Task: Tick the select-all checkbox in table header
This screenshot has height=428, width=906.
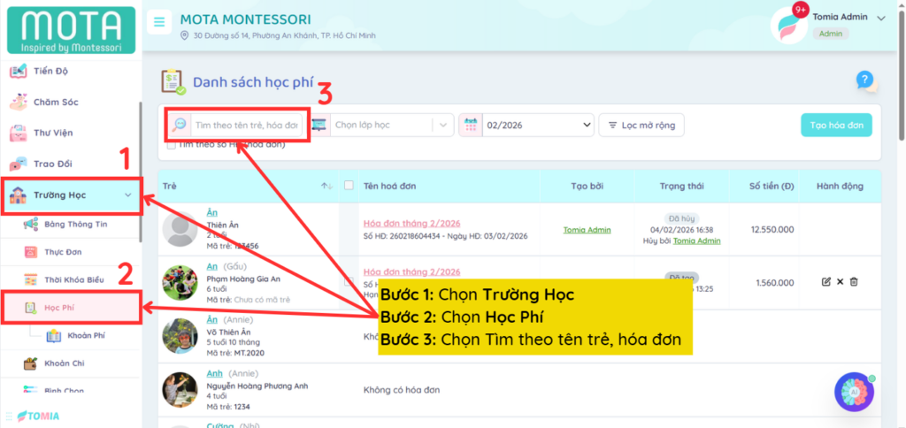Action: pyautogui.click(x=349, y=186)
